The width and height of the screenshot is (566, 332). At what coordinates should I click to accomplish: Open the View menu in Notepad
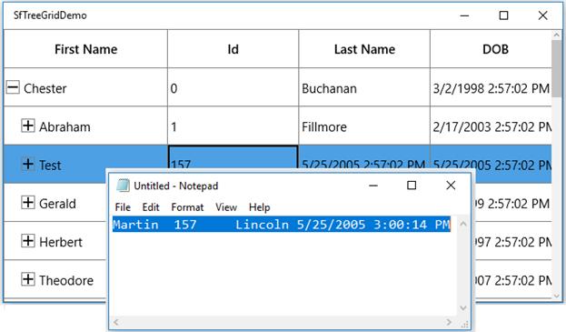click(226, 207)
